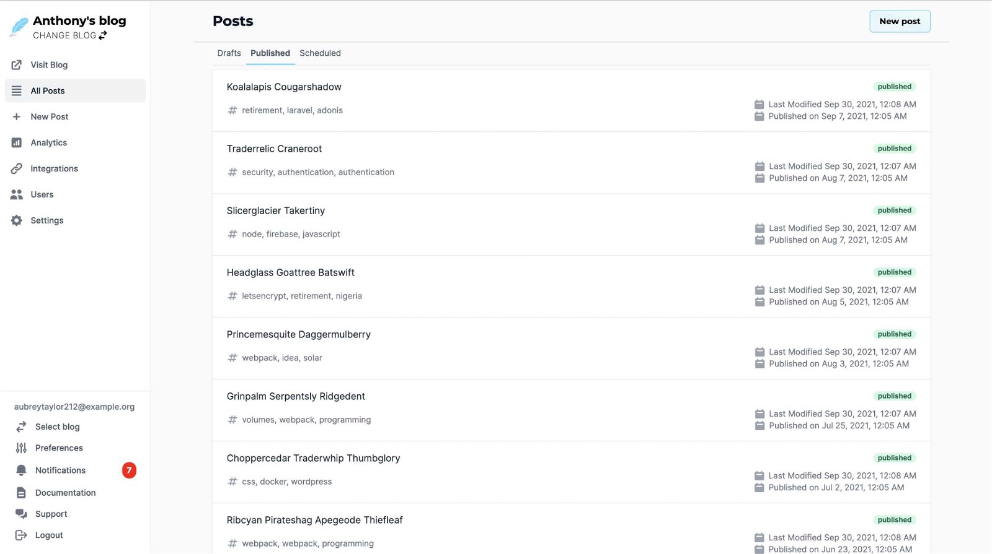The width and height of the screenshot is (992, 554).
Task: Select All Posts in the sidebar
Action: point(75,91)
